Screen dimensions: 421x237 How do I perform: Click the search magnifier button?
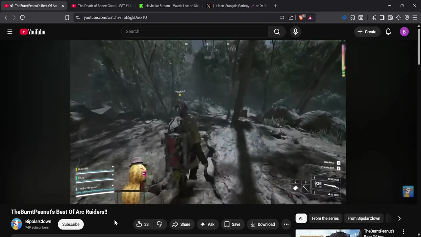tap(277, 32)
